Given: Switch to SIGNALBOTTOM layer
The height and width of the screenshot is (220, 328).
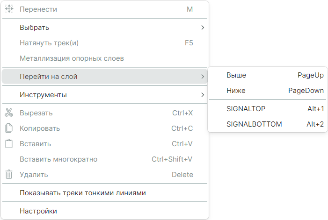Looking at the screenshot, I should click(254, 124).
